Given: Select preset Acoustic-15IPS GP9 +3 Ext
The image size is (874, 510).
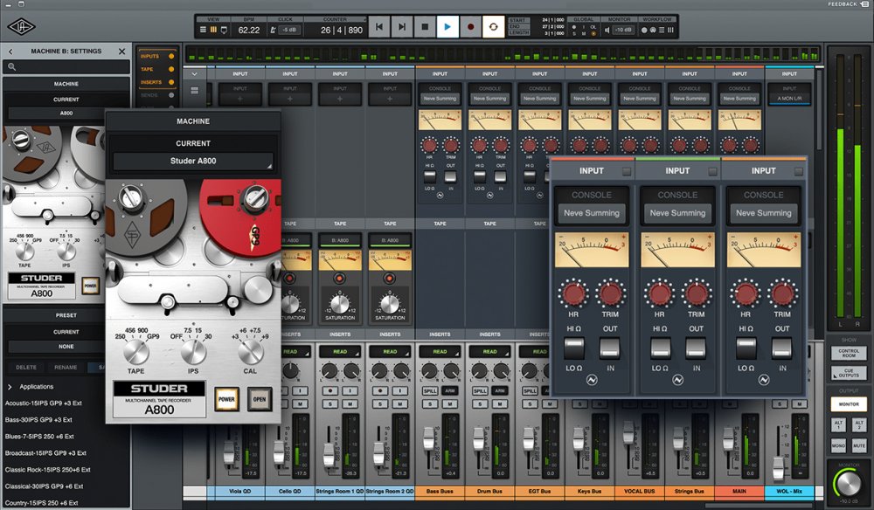Looking at the screenshot, I should [44, 403].
